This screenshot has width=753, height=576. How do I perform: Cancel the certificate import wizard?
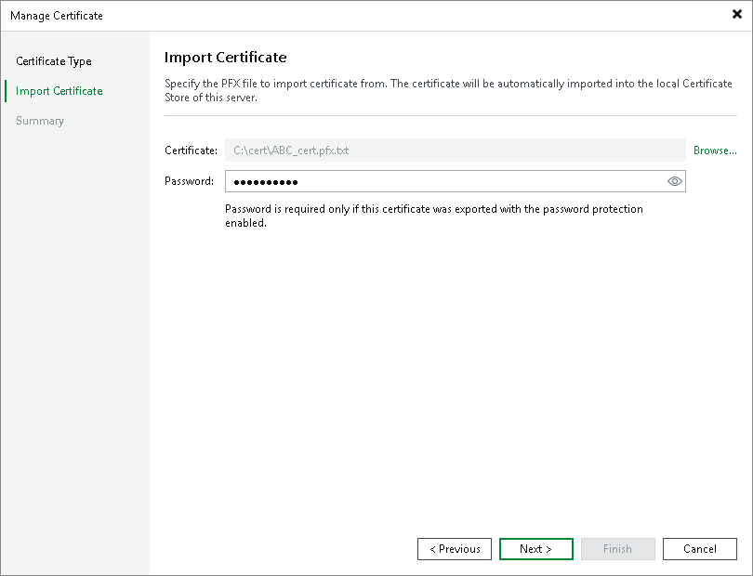(x=699, y=549)
